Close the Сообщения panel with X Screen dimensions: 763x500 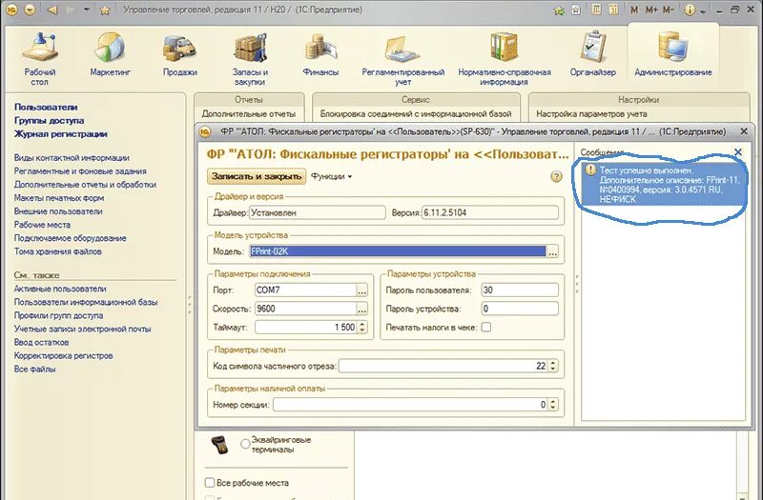(738, 152)
